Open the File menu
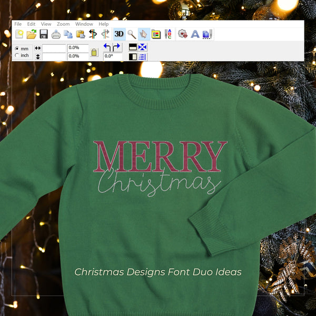This screenshot has height=316, width=316. [18, 24]
